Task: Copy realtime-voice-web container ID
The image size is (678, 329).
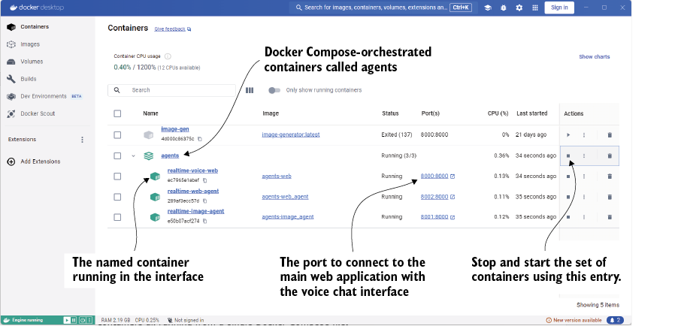Action: click(x=205, y=180)
